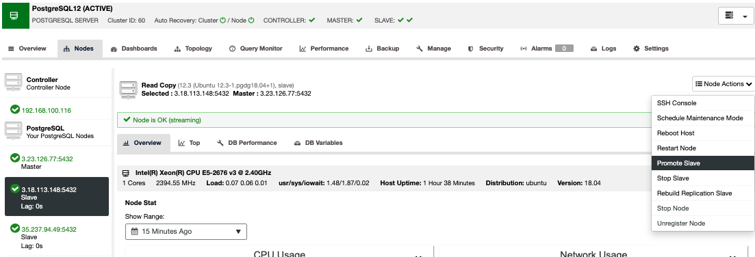Viewport: 755px width, 257px height.
Task: Switch to node Overview sub-tab
Action: click(143, 143)
